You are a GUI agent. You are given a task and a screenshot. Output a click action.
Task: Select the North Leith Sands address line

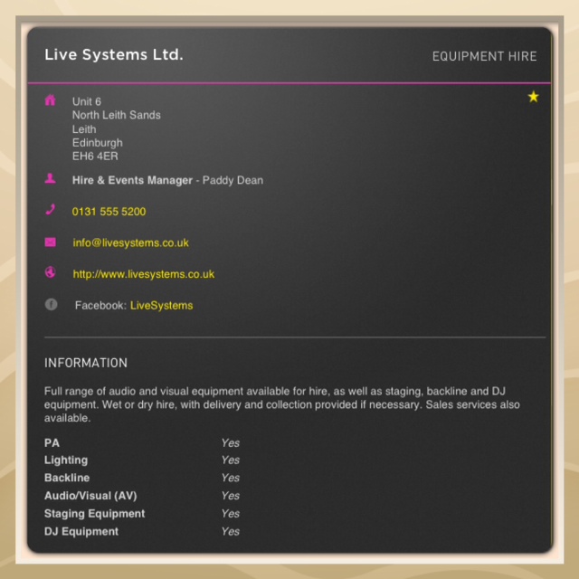point(117,115)
